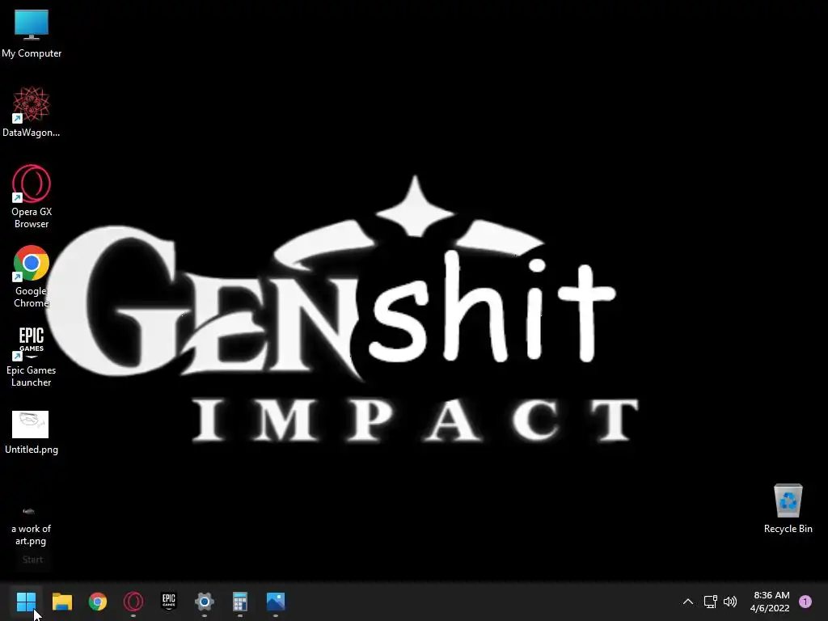
Task: Select the DataWagon desktop shortcut
Action: pyautogui.click(x=32, y=112)
